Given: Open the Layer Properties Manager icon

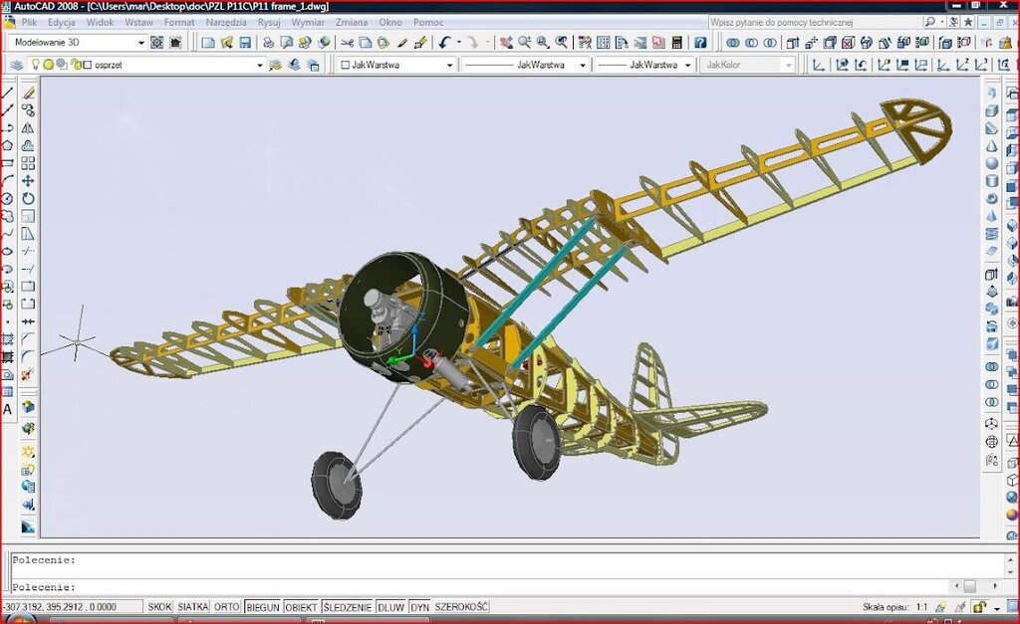Looking at the screenshot, I should pyautogui.click(x=15, y=65).
